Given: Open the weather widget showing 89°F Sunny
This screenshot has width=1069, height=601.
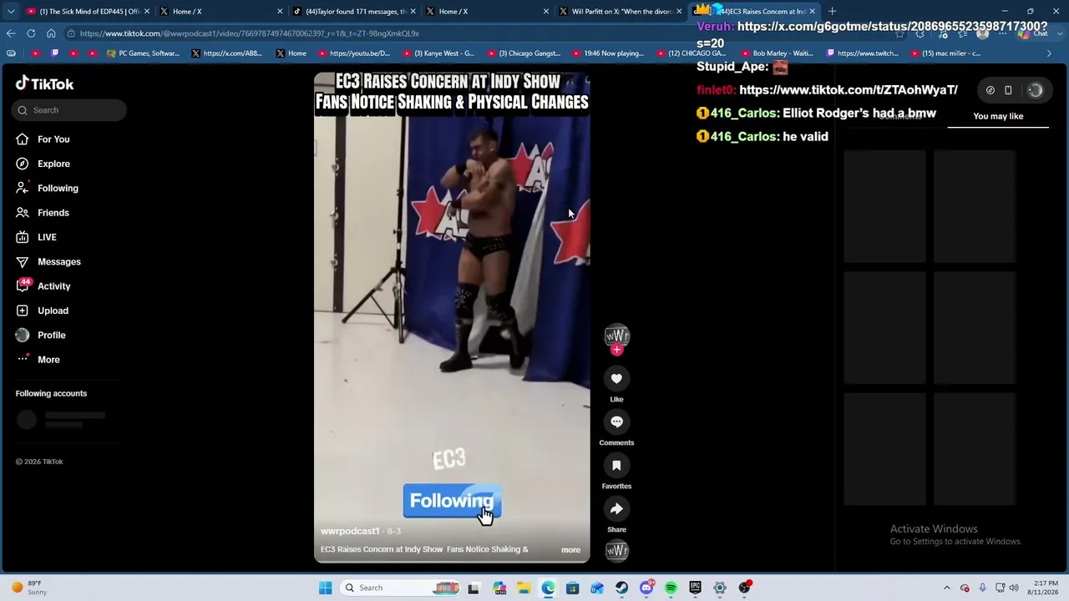Looking at the screenshot, I should coord(29,588).
